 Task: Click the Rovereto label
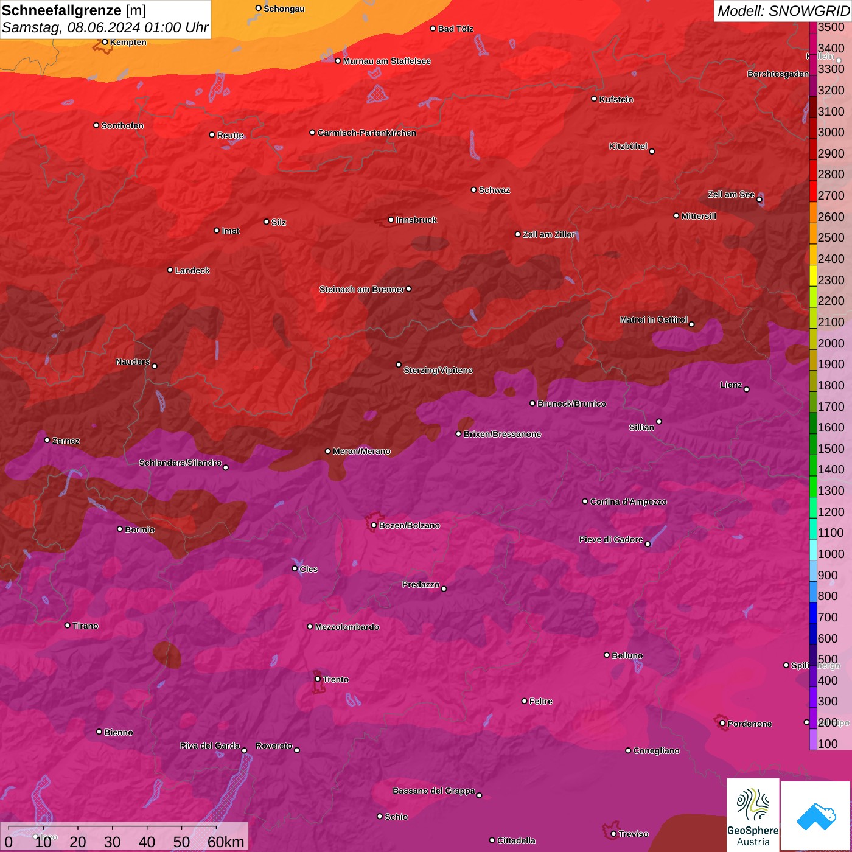274,745
